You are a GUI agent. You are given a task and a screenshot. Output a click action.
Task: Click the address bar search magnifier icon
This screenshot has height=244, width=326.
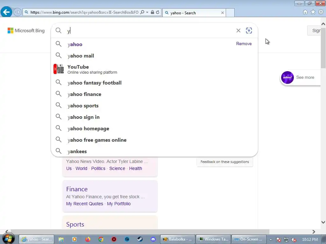[x=142, y=12]
